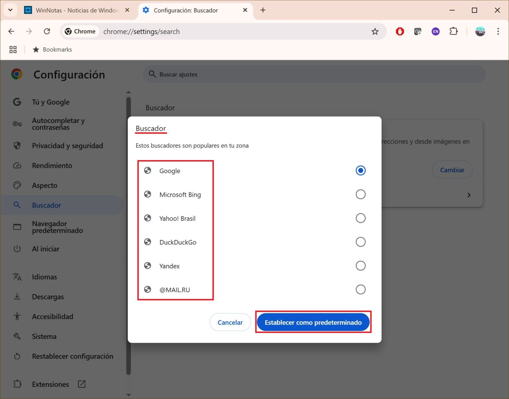This screenshot has height=399, width=509.
Task: Open the tab search dropdown arrow
Action: click(10, 10)
